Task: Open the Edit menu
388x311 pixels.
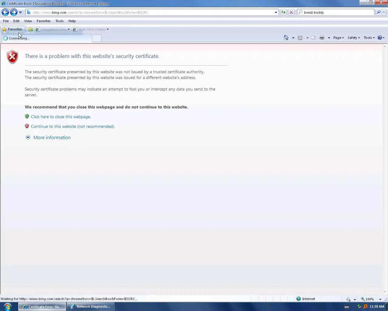Action: point(16,21)
